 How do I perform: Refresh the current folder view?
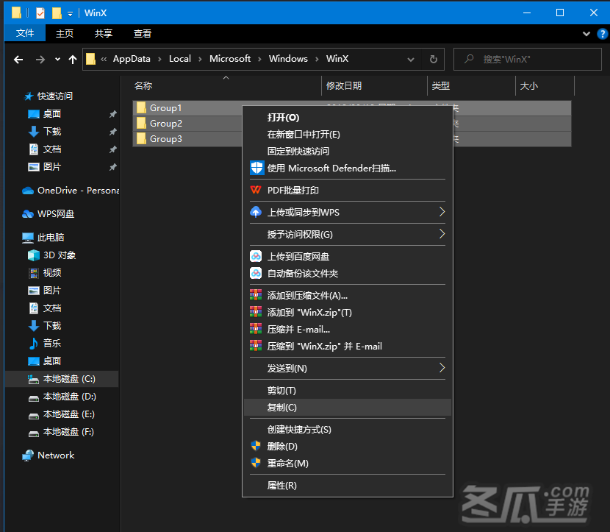click(x=433, y=59)
